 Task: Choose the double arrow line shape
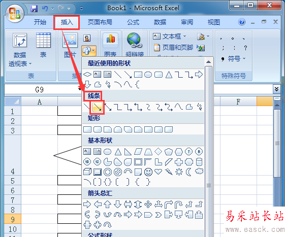(108, 107)
